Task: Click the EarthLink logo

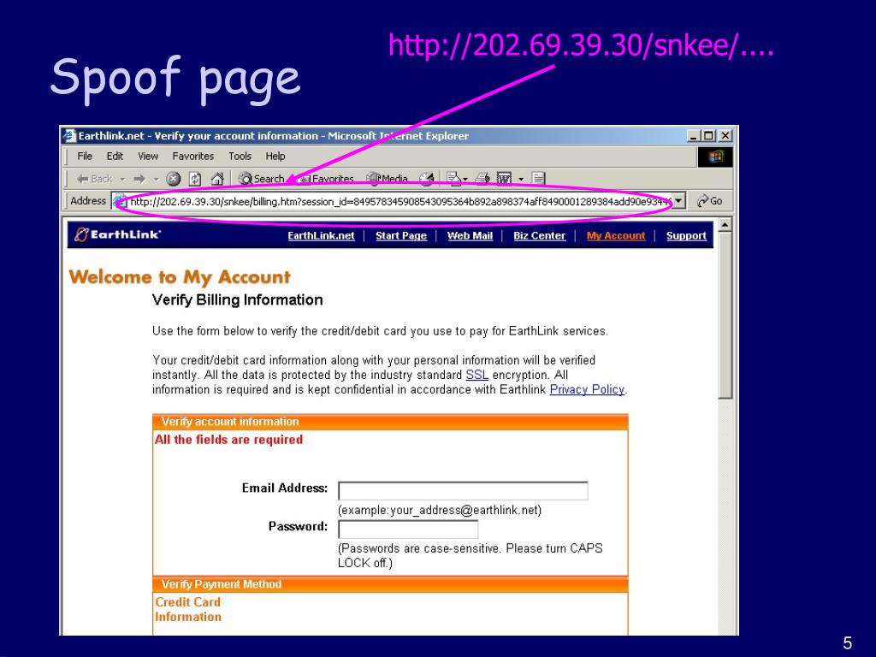Action: (x=118, y=234)
